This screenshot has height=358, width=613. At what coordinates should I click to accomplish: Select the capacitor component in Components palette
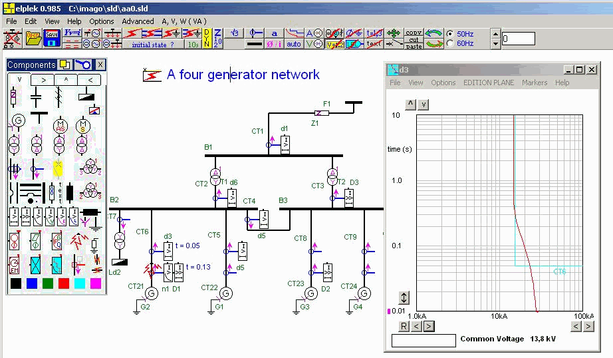click(x=35, y=96)
